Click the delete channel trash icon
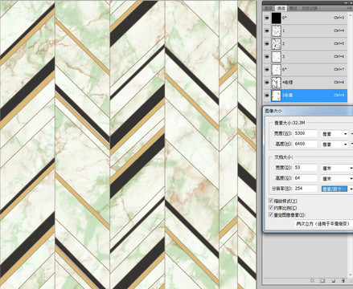 click(x=343, y=281)
